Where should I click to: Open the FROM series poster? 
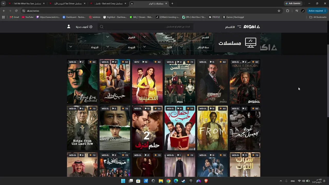click(212, 128)
